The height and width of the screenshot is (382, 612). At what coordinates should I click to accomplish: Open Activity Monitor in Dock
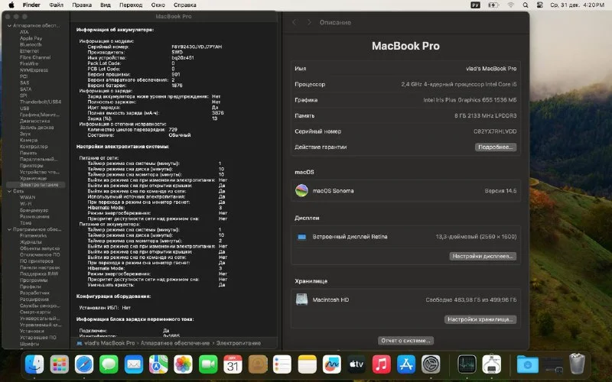(x=467, y=365)
